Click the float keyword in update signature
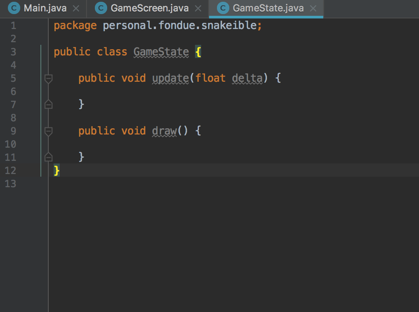The image size is (419, 312). pos(210,78)
